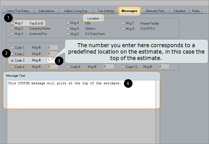This screenshot has width=209, height=144.
Task: Switch to the Calculations tab
Action: coord(47,11)
